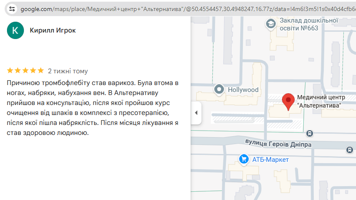Collapse the side panel with arrow button
Image resolution: width=356 pixels, height=200 pixels.
196,113
